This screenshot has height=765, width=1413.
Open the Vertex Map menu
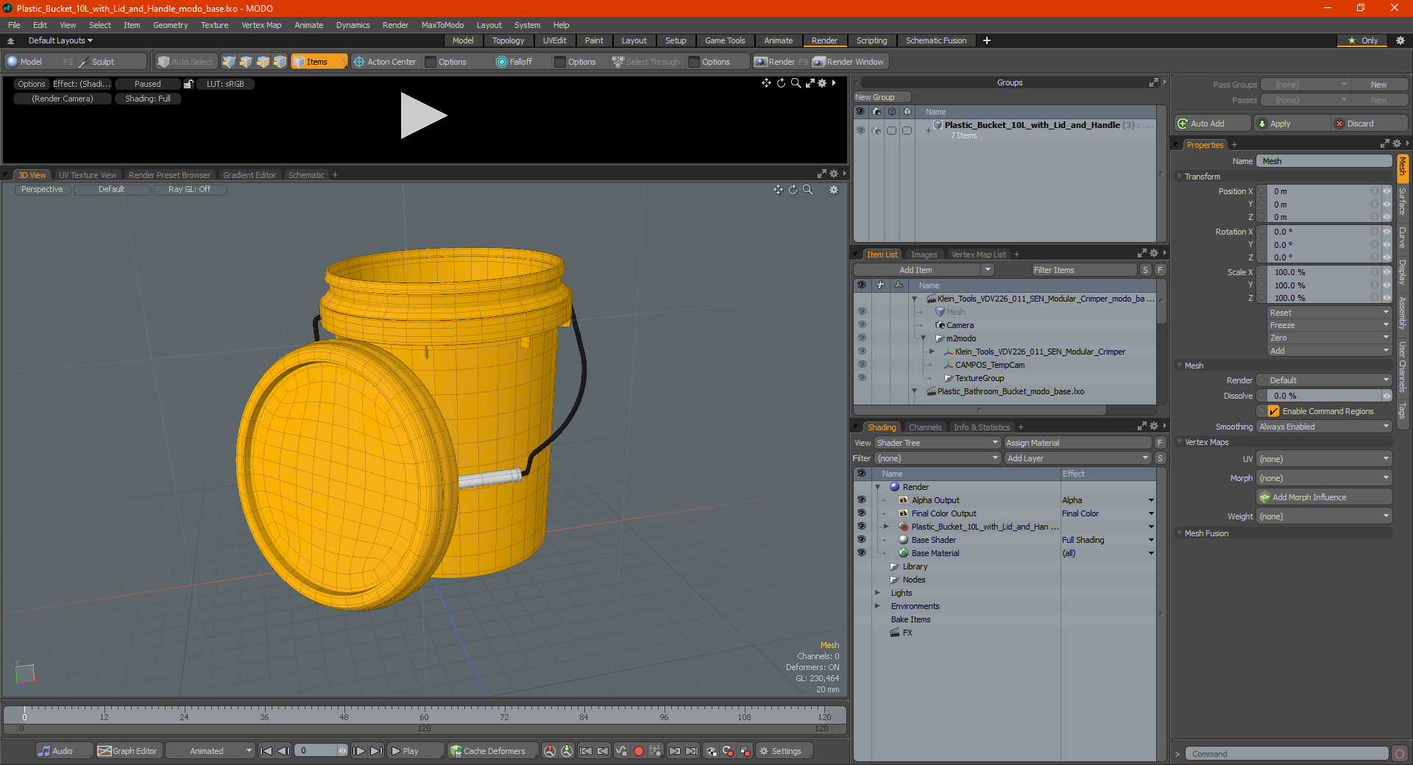(x=261, y=25)
